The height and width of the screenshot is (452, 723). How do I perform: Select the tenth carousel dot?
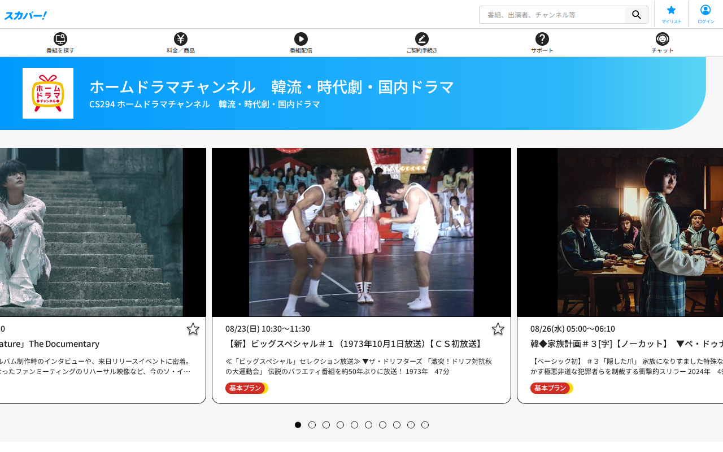tap(425, 425)
